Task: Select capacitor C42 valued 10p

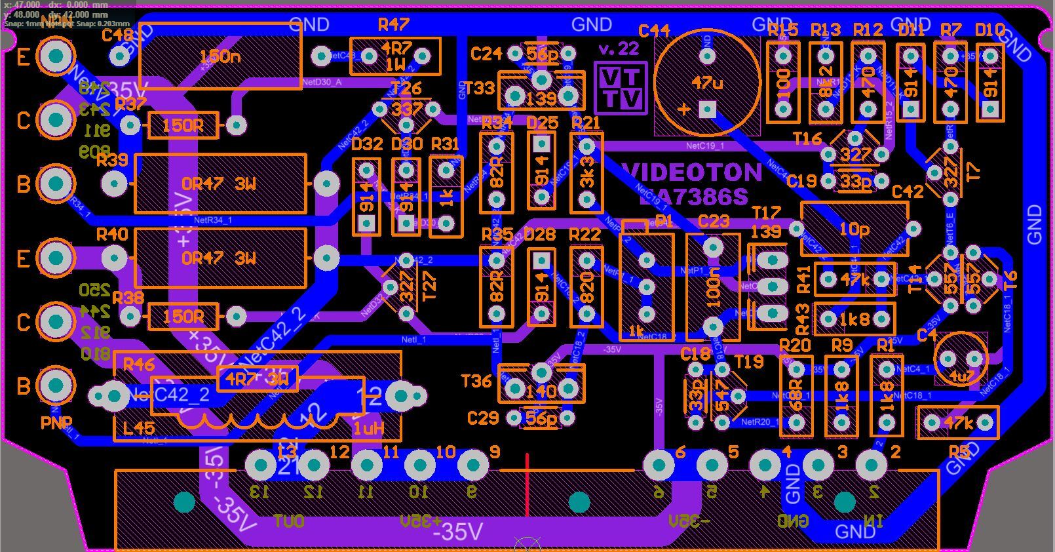Action: coord(854,229)
